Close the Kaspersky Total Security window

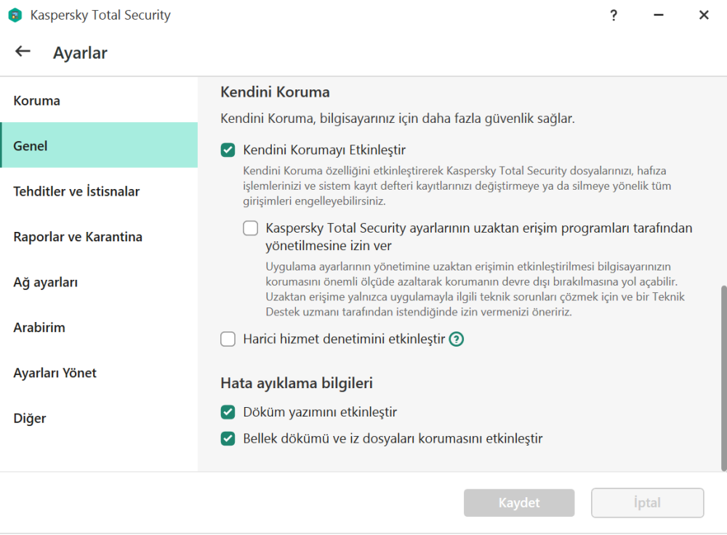coord(704,15)
